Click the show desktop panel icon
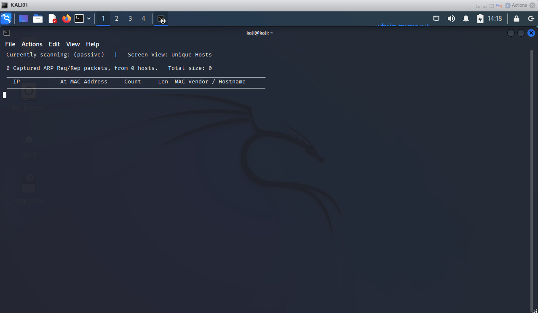Viewport: 538px width, 313px height. (24, 19)
